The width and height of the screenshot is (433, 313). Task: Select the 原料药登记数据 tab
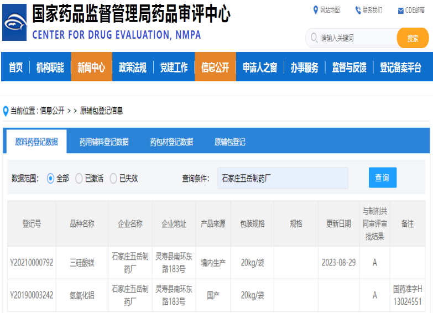(36, 142)
